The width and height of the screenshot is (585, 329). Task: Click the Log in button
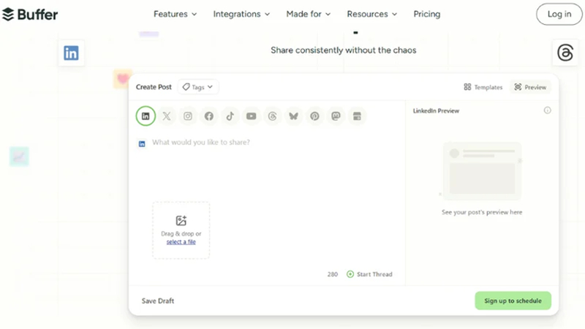559,14
